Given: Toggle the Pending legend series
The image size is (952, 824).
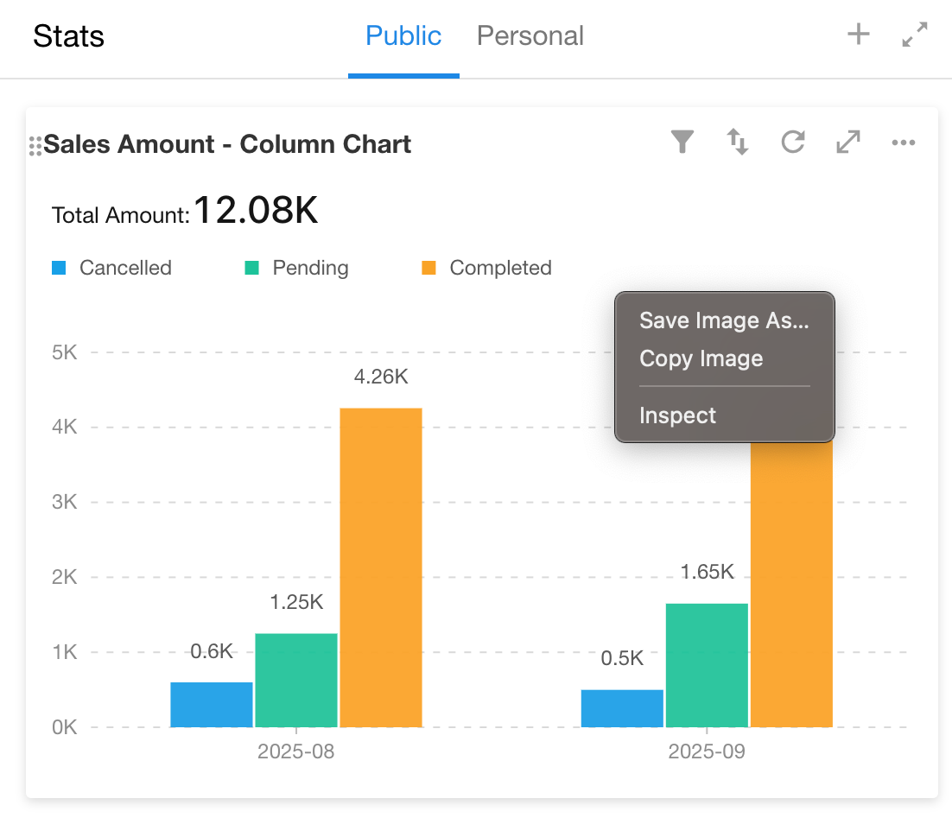Looking at the screenshot, I should [297, 268].
